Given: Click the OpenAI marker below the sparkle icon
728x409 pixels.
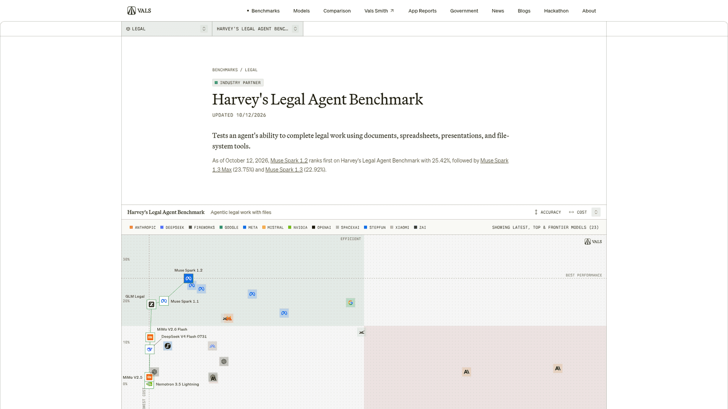Looking at the screenshot, I should pos(224,361).
